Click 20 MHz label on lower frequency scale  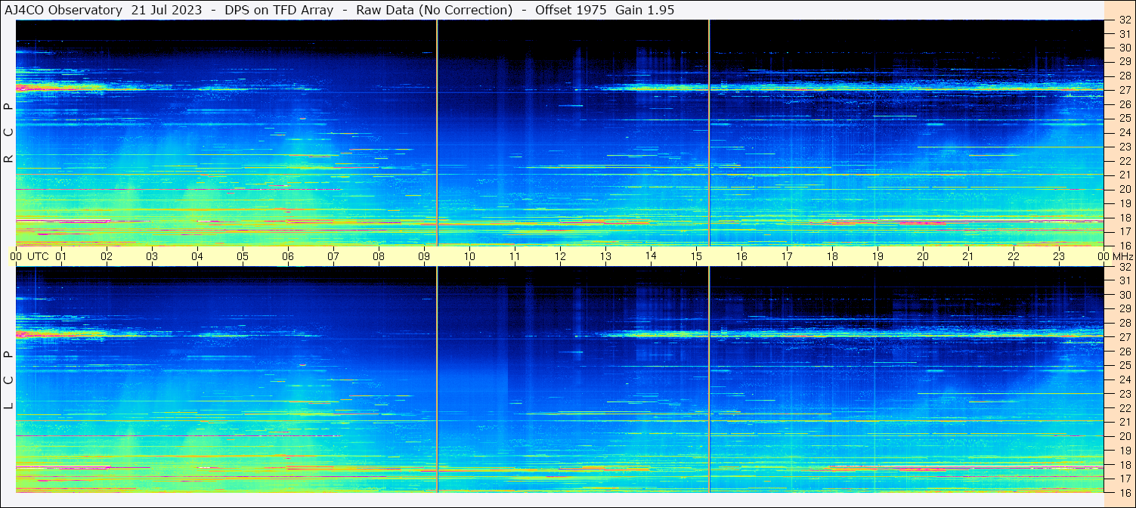pyautogui.click(x=1123, y=436)
